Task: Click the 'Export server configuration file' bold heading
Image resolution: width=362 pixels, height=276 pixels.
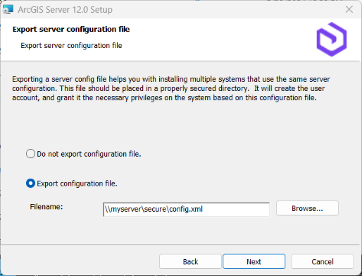Action: pyautogui.click(x=71, y=29)
